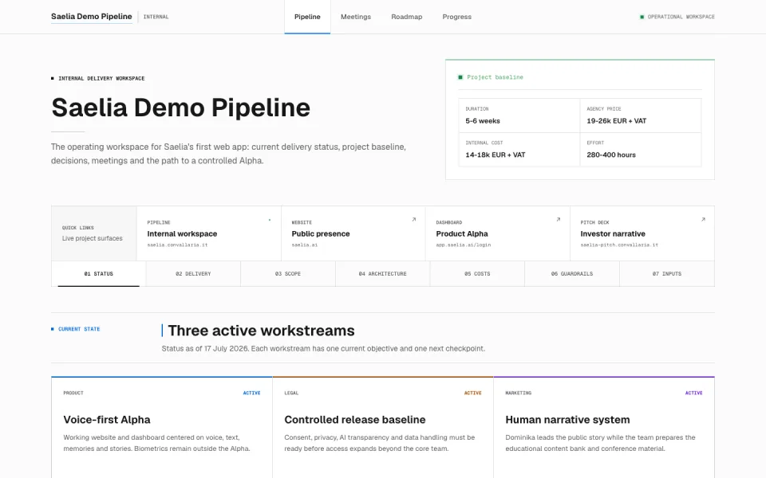Click the Three active workstreams heading
The width and height of the screenshot is (766, 478).
pyautogui.click(x=262, y=330)
